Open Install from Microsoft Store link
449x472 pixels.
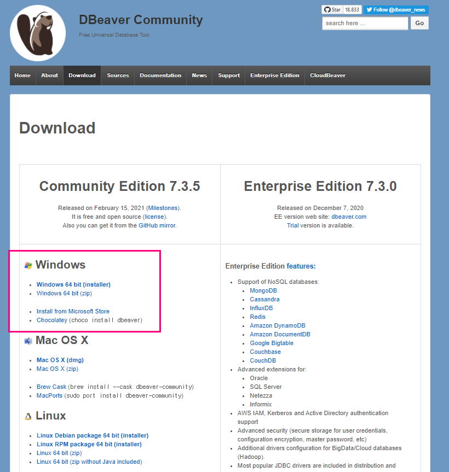coord(73,311)
